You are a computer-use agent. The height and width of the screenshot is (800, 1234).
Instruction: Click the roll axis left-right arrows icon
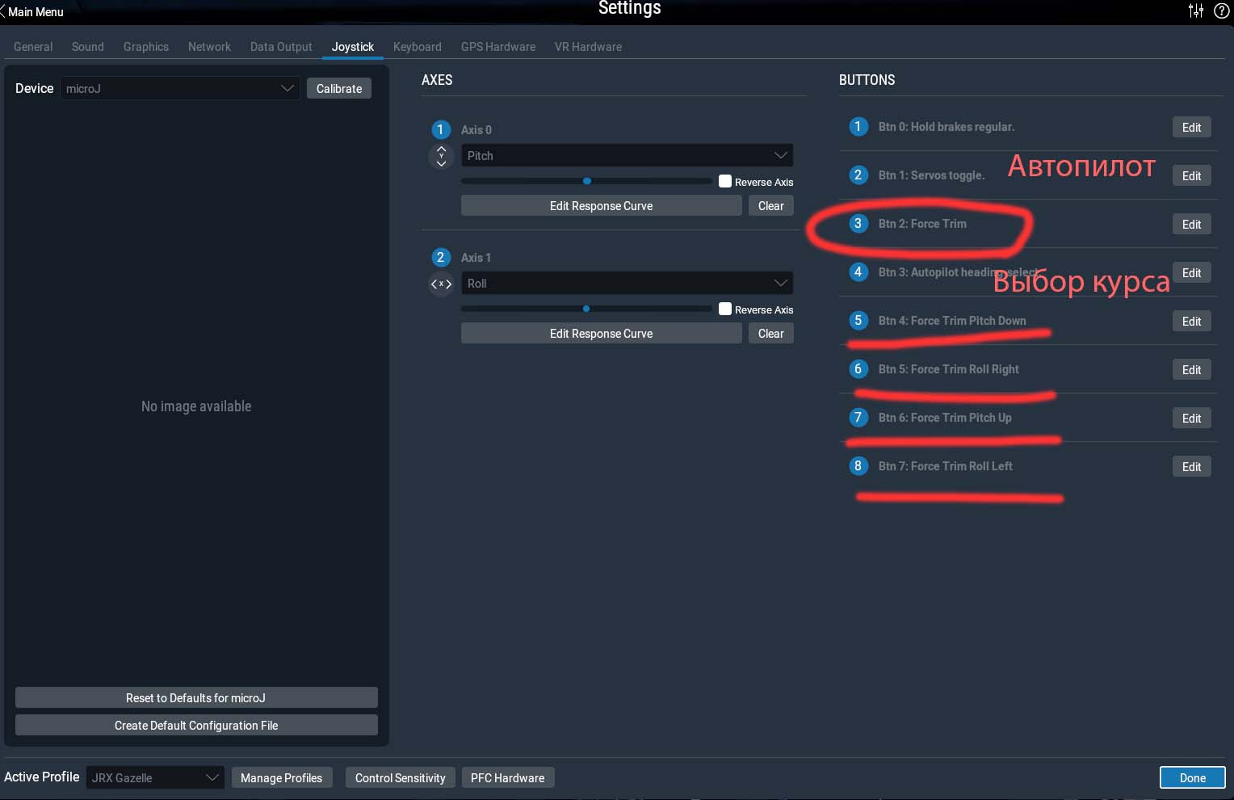pyautogui.click(x=441, y=284)
